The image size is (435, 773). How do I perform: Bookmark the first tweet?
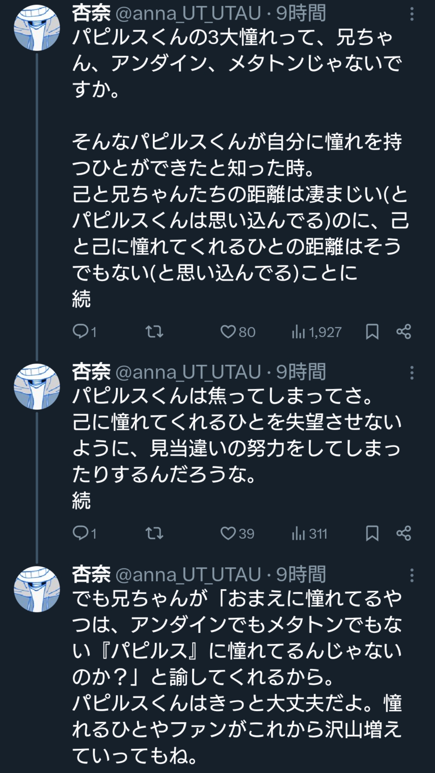372,332
